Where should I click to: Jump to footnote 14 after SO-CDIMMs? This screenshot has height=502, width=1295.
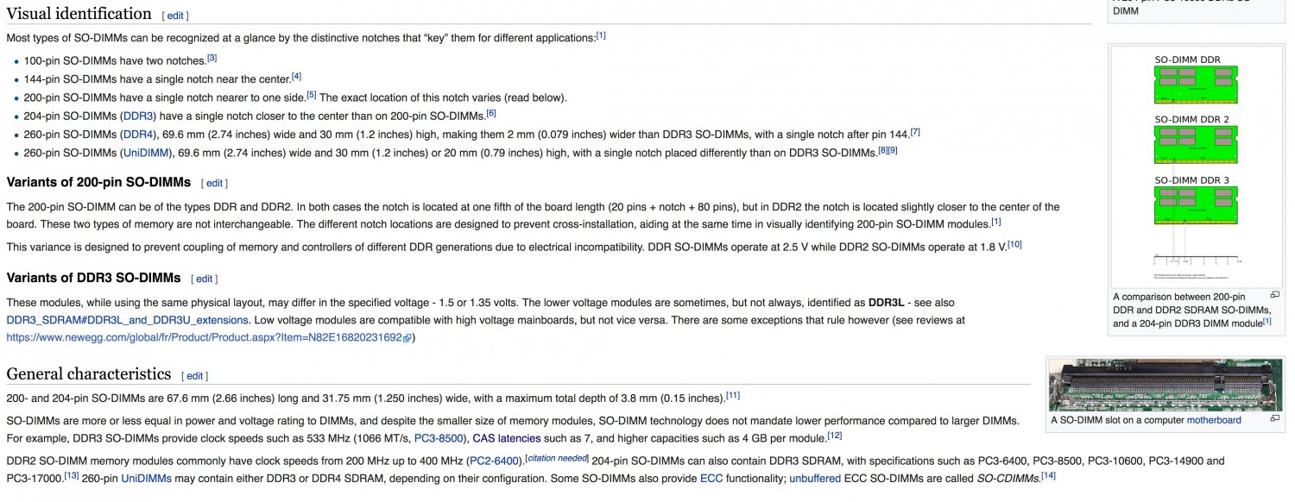[1049, 475]
